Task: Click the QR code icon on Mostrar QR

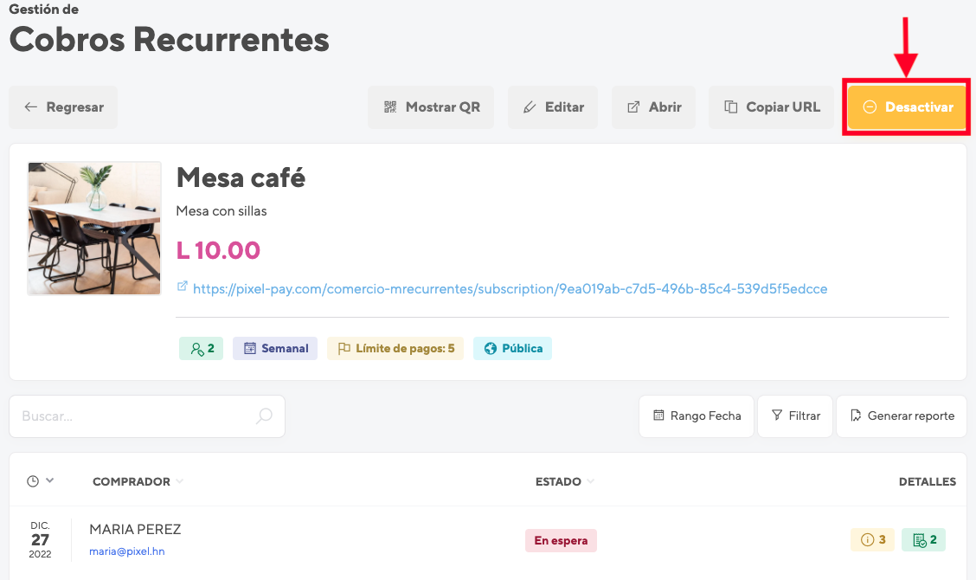Action: click(x=390, y=107)
